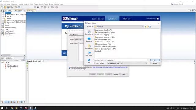Select the Hudson Builders node
The width and height of the screenshot is (196, 110).
[x=9, y=31]
